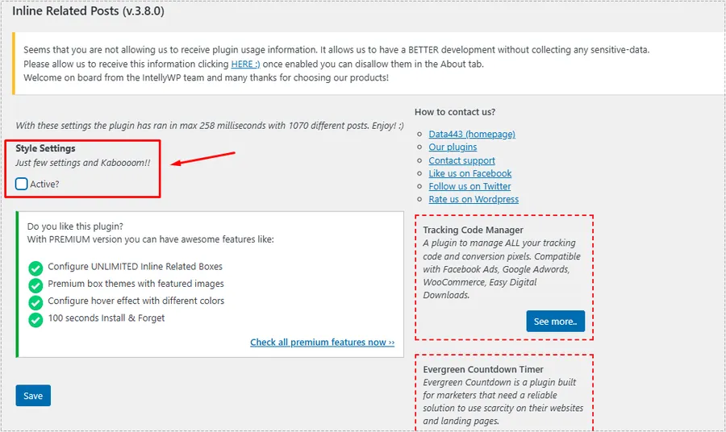Screen dimensions: 726x432
Task: Click the Tracking Code Manager title
Action: pos(473,230)
